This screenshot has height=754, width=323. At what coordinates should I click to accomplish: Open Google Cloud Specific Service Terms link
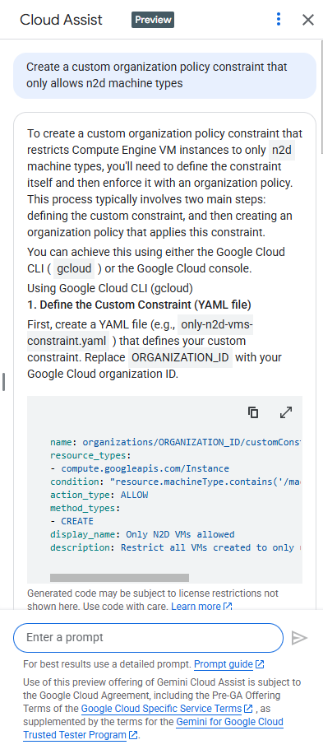pyautogui.click(x=167, y=709)
